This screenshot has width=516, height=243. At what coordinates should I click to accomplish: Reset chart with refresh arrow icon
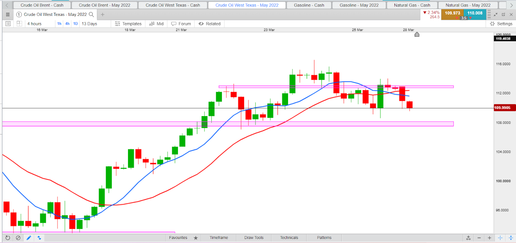coord(7,238)
